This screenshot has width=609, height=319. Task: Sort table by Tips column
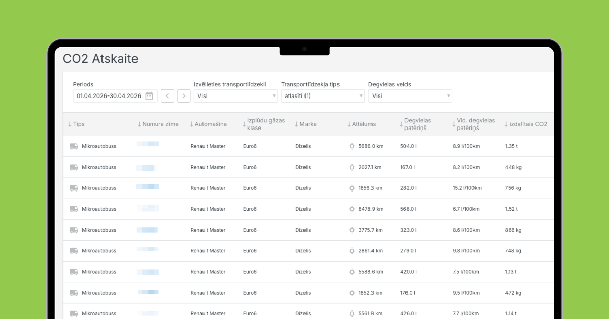click(x=76, y=124)
